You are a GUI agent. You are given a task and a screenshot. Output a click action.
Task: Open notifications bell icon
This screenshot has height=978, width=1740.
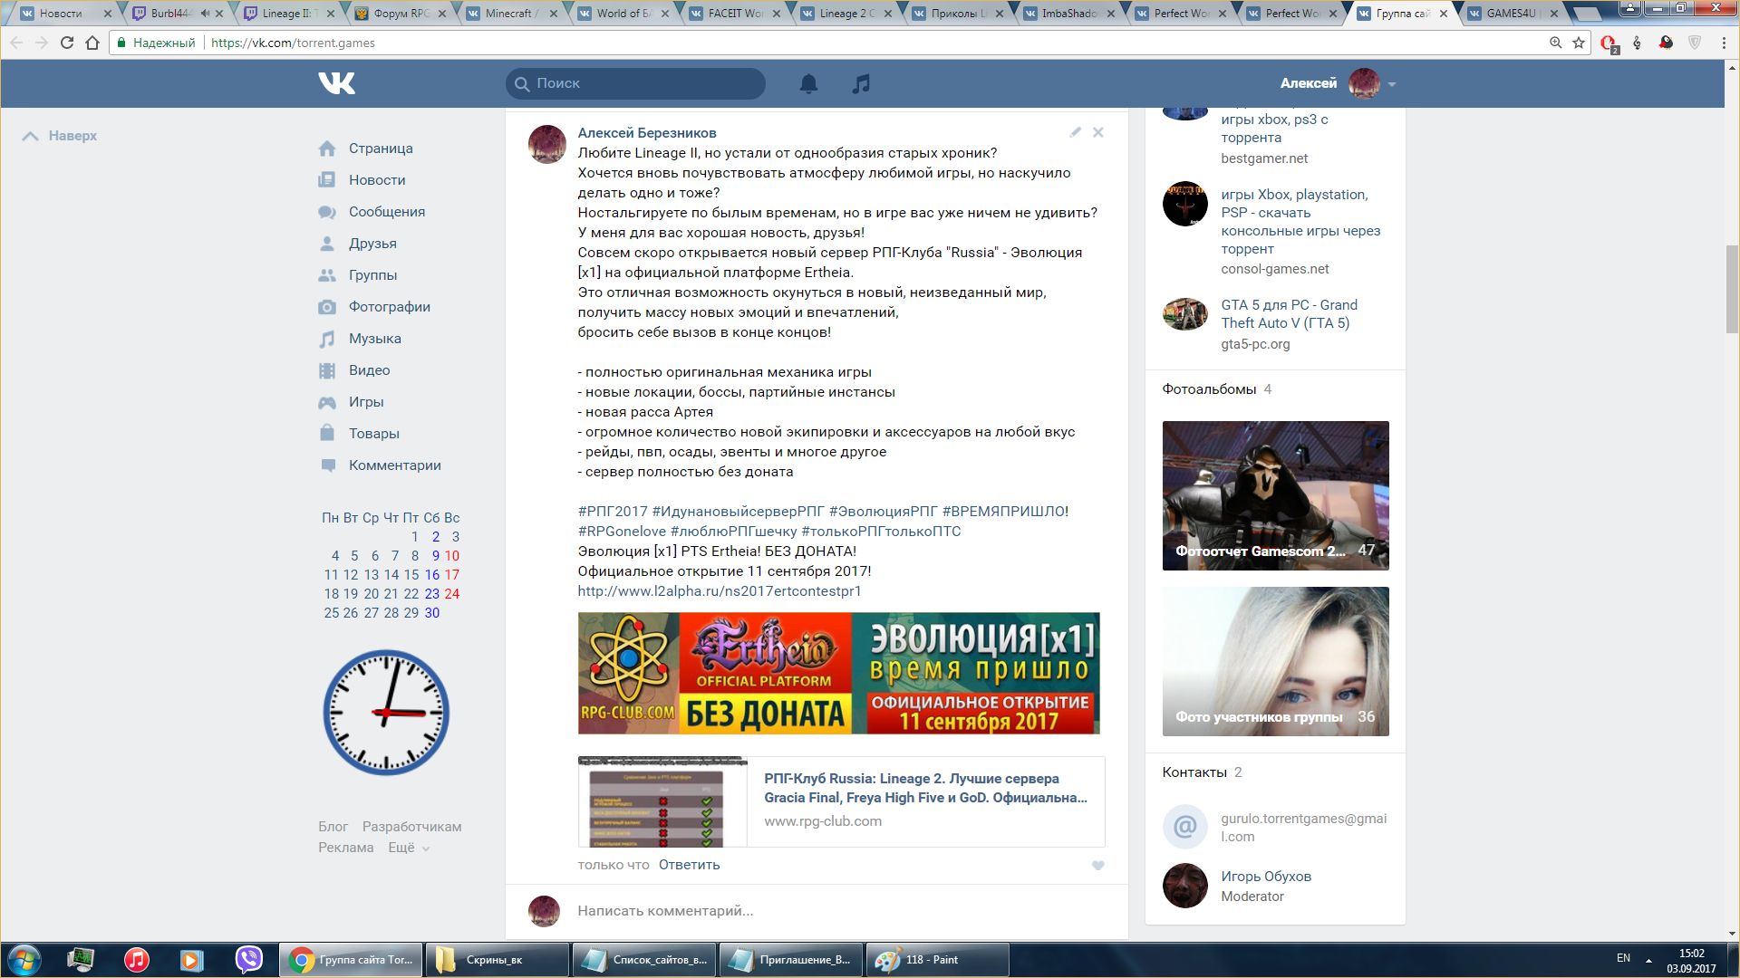point(808,83)
